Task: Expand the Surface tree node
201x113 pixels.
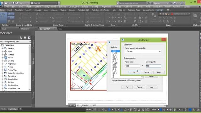Action: (3, 55)
